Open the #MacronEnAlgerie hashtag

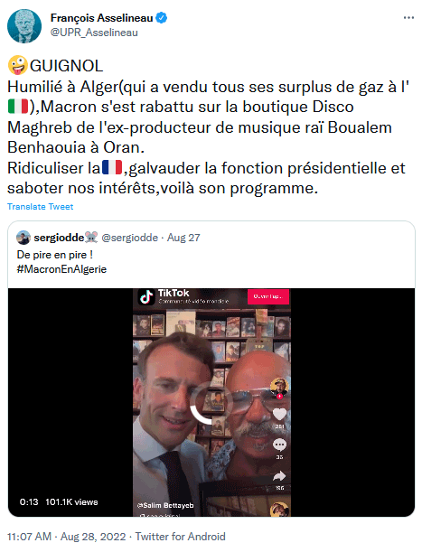(61, 269)
